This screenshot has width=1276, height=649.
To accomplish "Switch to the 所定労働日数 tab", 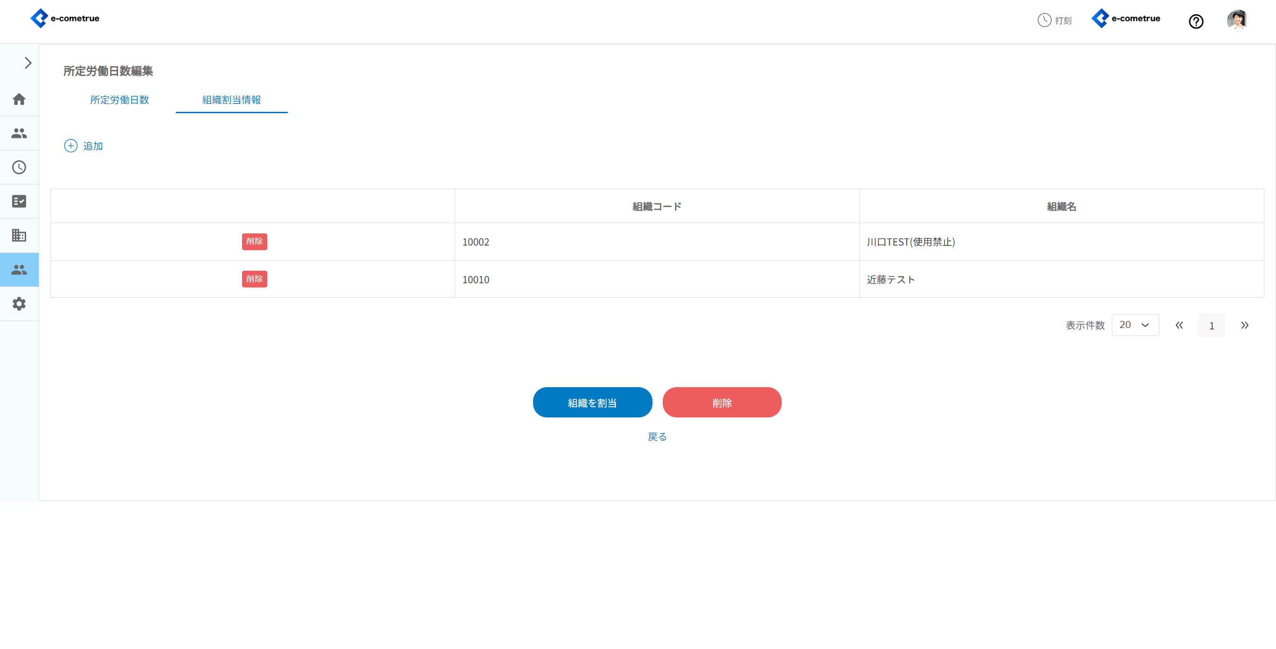I will pyautogui.click(x=119, y=100).
